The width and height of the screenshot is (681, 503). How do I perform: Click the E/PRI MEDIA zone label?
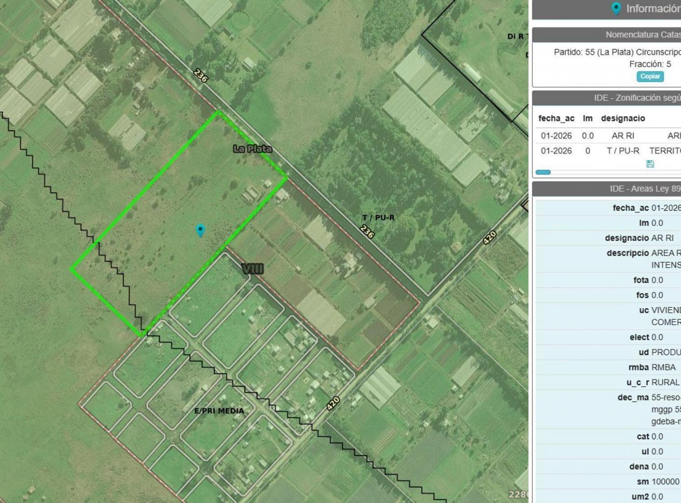click(x=219, y=411)
